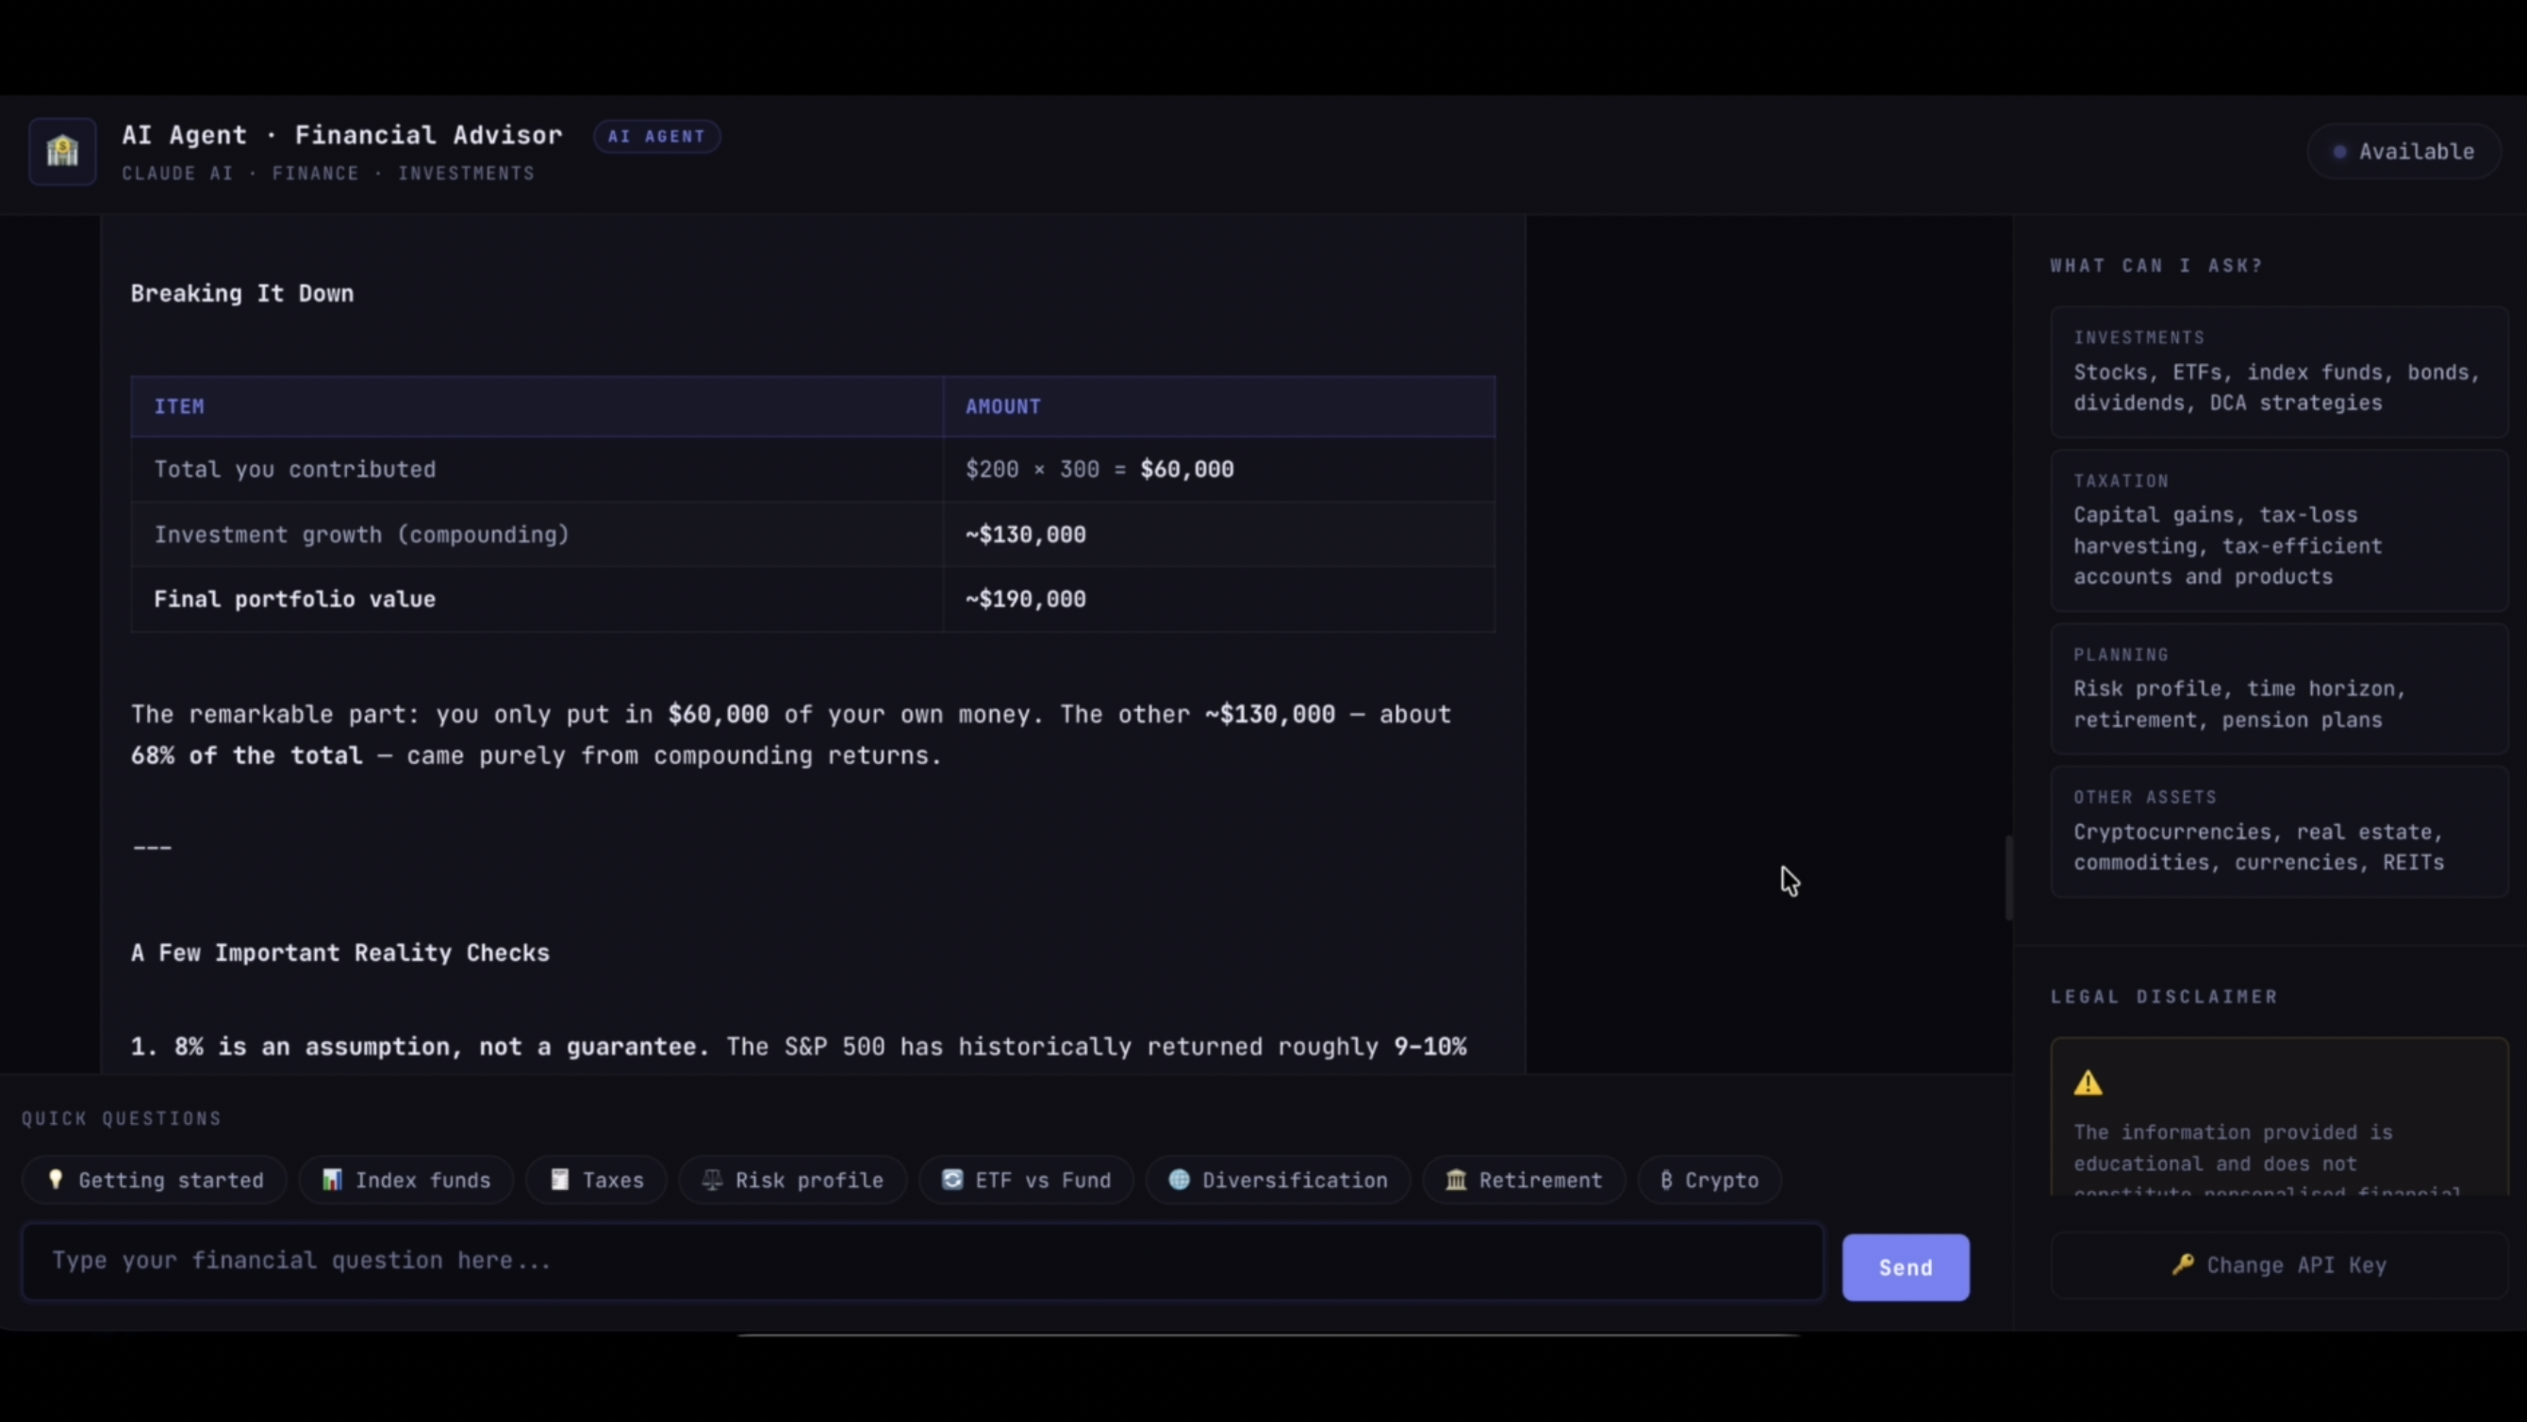This screenshot has height=1422, width=2527.
Task: Select the ETF vs Fund quick question
Action: coord(1026,1180)
